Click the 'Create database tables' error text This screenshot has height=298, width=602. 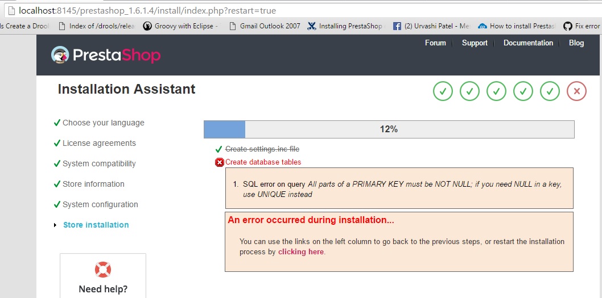[x=263, y=162]
